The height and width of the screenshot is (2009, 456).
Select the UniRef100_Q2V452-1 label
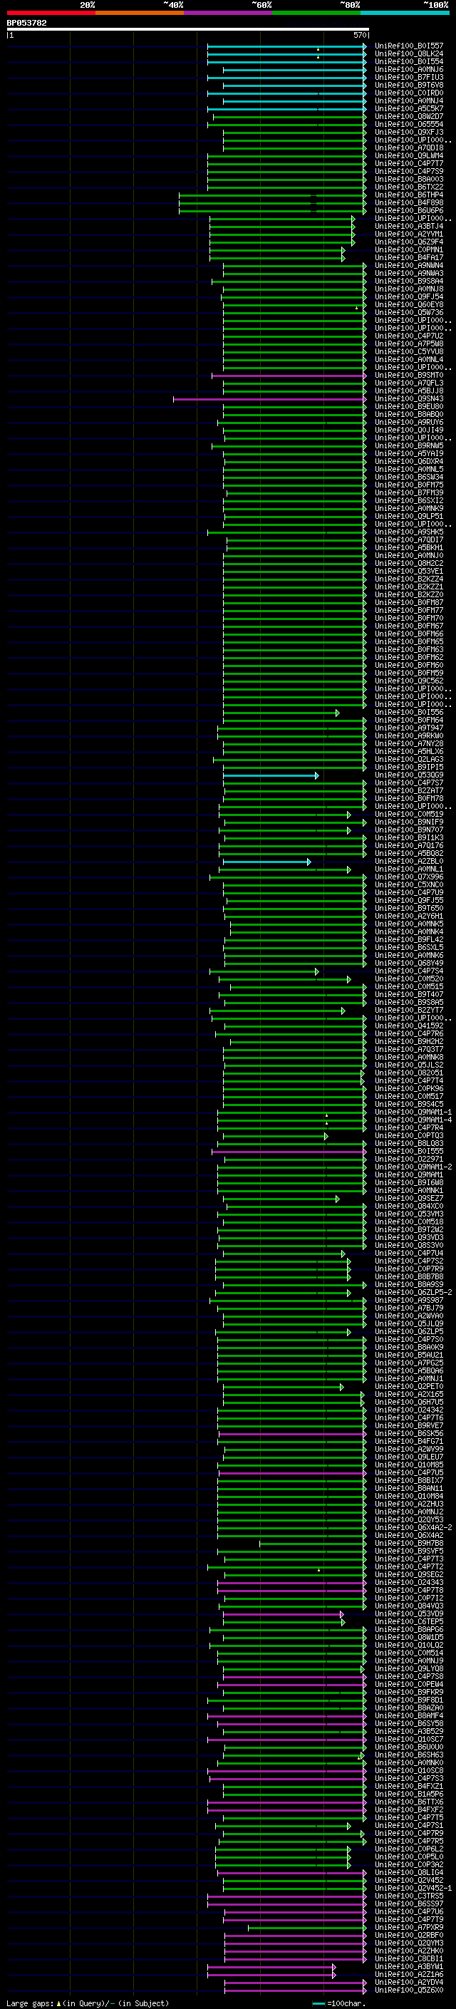coord(413,1887)
